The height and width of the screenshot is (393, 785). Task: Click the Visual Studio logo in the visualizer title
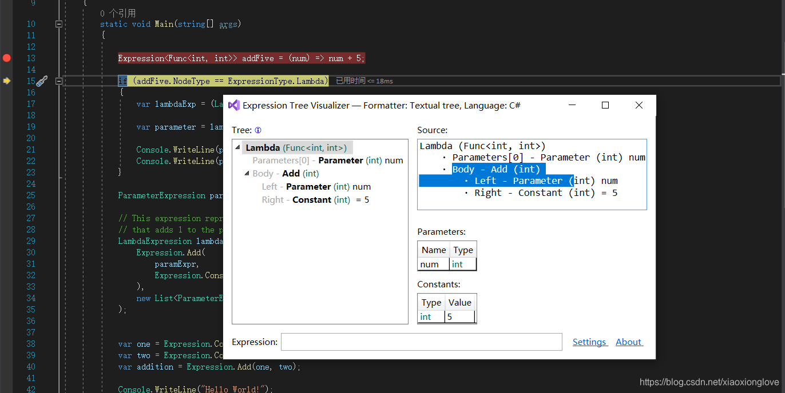[233, 105]
